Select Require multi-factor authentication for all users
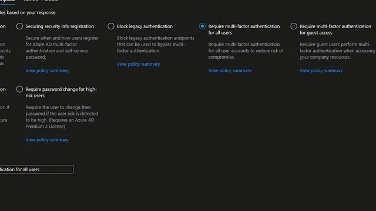376x211 pixels. [x=202, y=26]
